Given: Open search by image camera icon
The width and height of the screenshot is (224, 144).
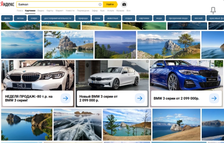Looking at the screenshot, I should (124, 4).
